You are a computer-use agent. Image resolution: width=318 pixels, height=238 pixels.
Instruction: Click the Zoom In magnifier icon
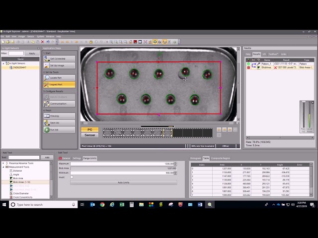111,42
